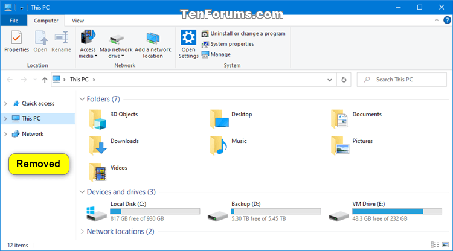Open System properties

(228, 44)
